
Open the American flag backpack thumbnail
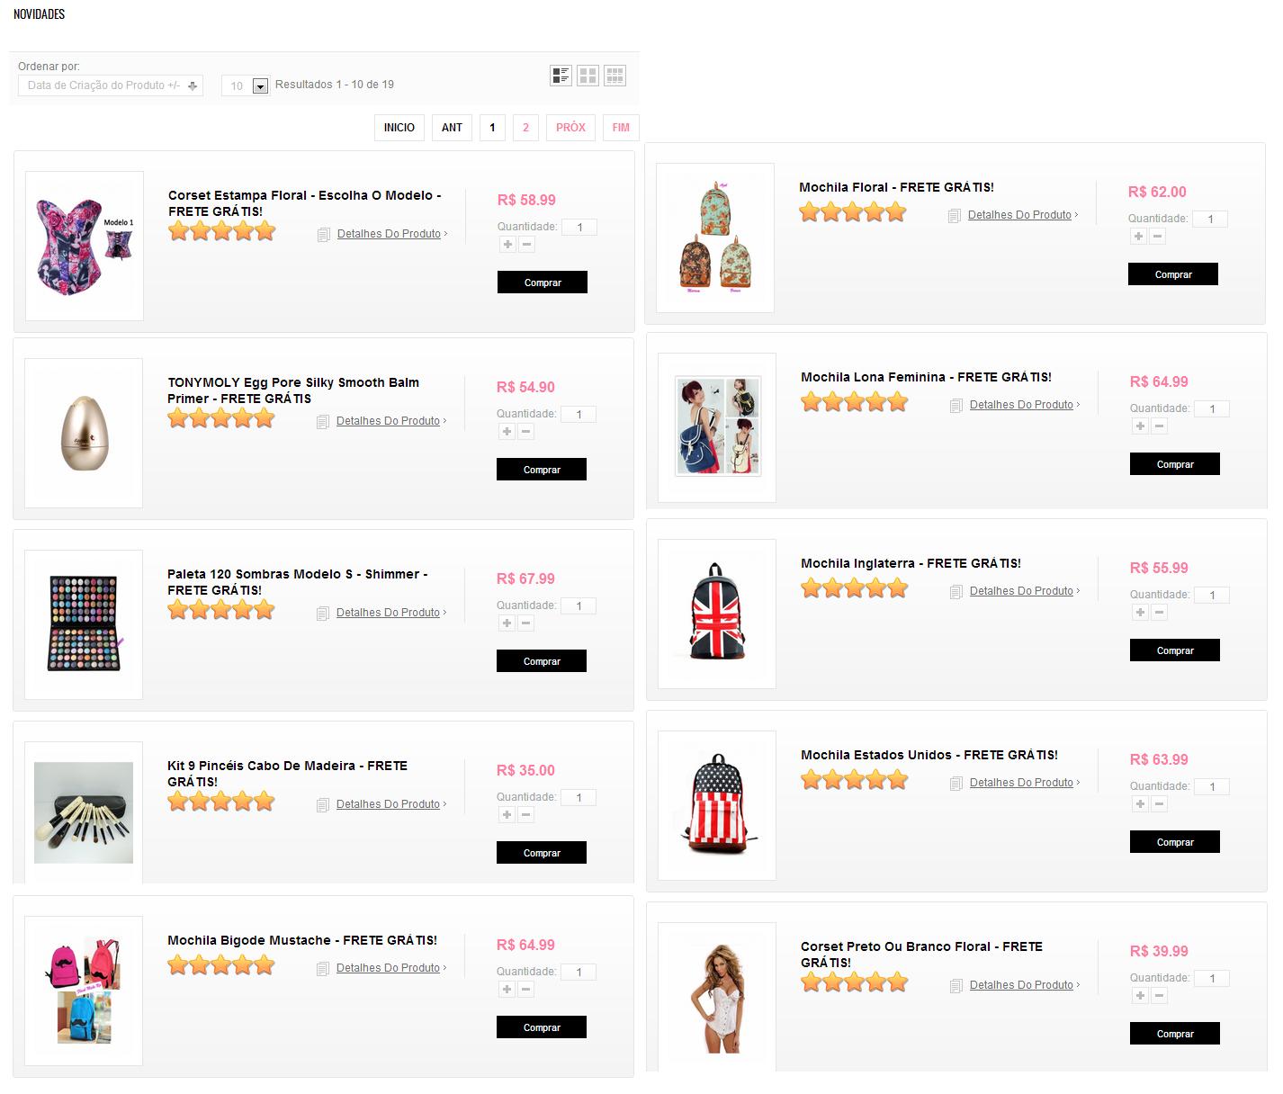(x=717, y=805)
